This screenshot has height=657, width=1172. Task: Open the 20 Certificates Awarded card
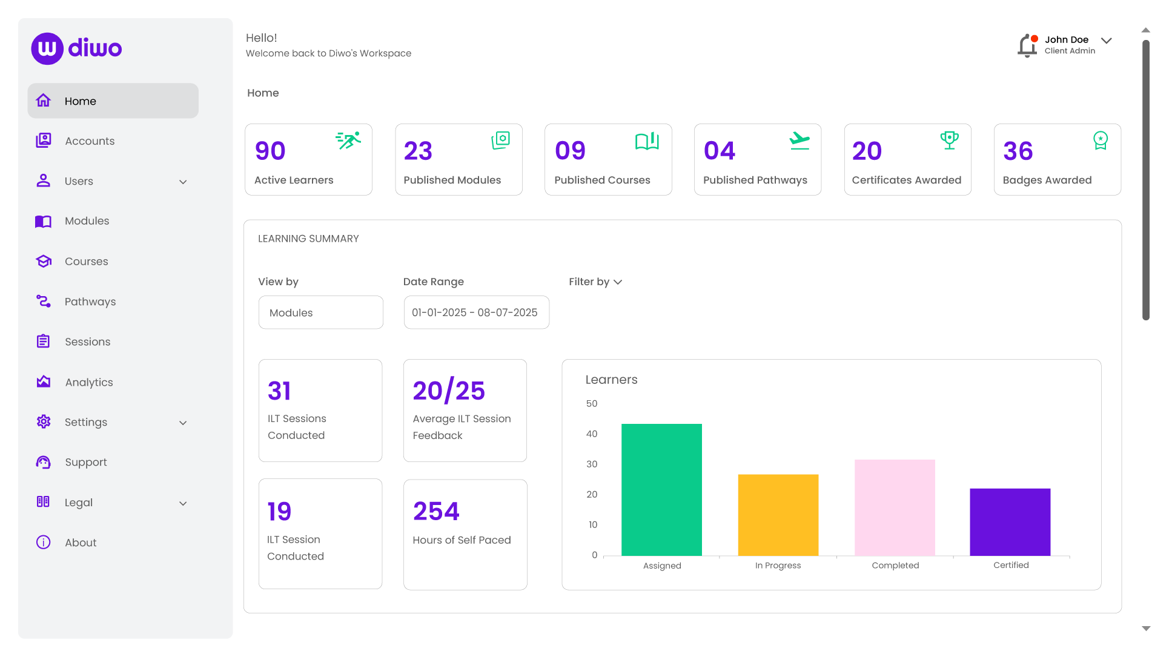tap(908, 159)
